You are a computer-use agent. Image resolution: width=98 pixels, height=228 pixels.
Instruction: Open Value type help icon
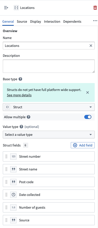point(21,127)
